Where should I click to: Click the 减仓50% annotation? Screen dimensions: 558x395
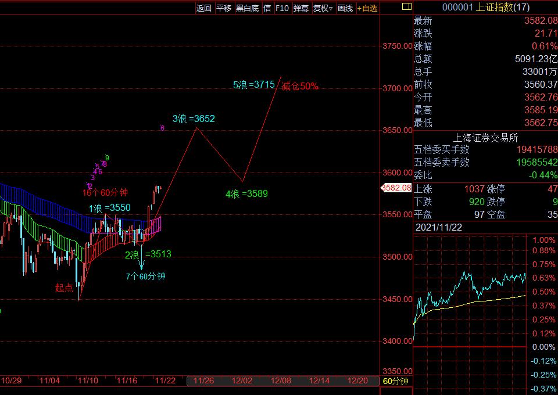pos(300,86)
